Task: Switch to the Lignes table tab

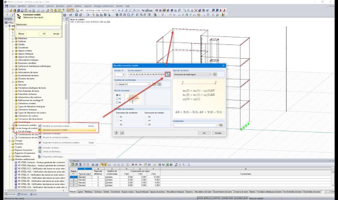Action: [x=80, y=192]
